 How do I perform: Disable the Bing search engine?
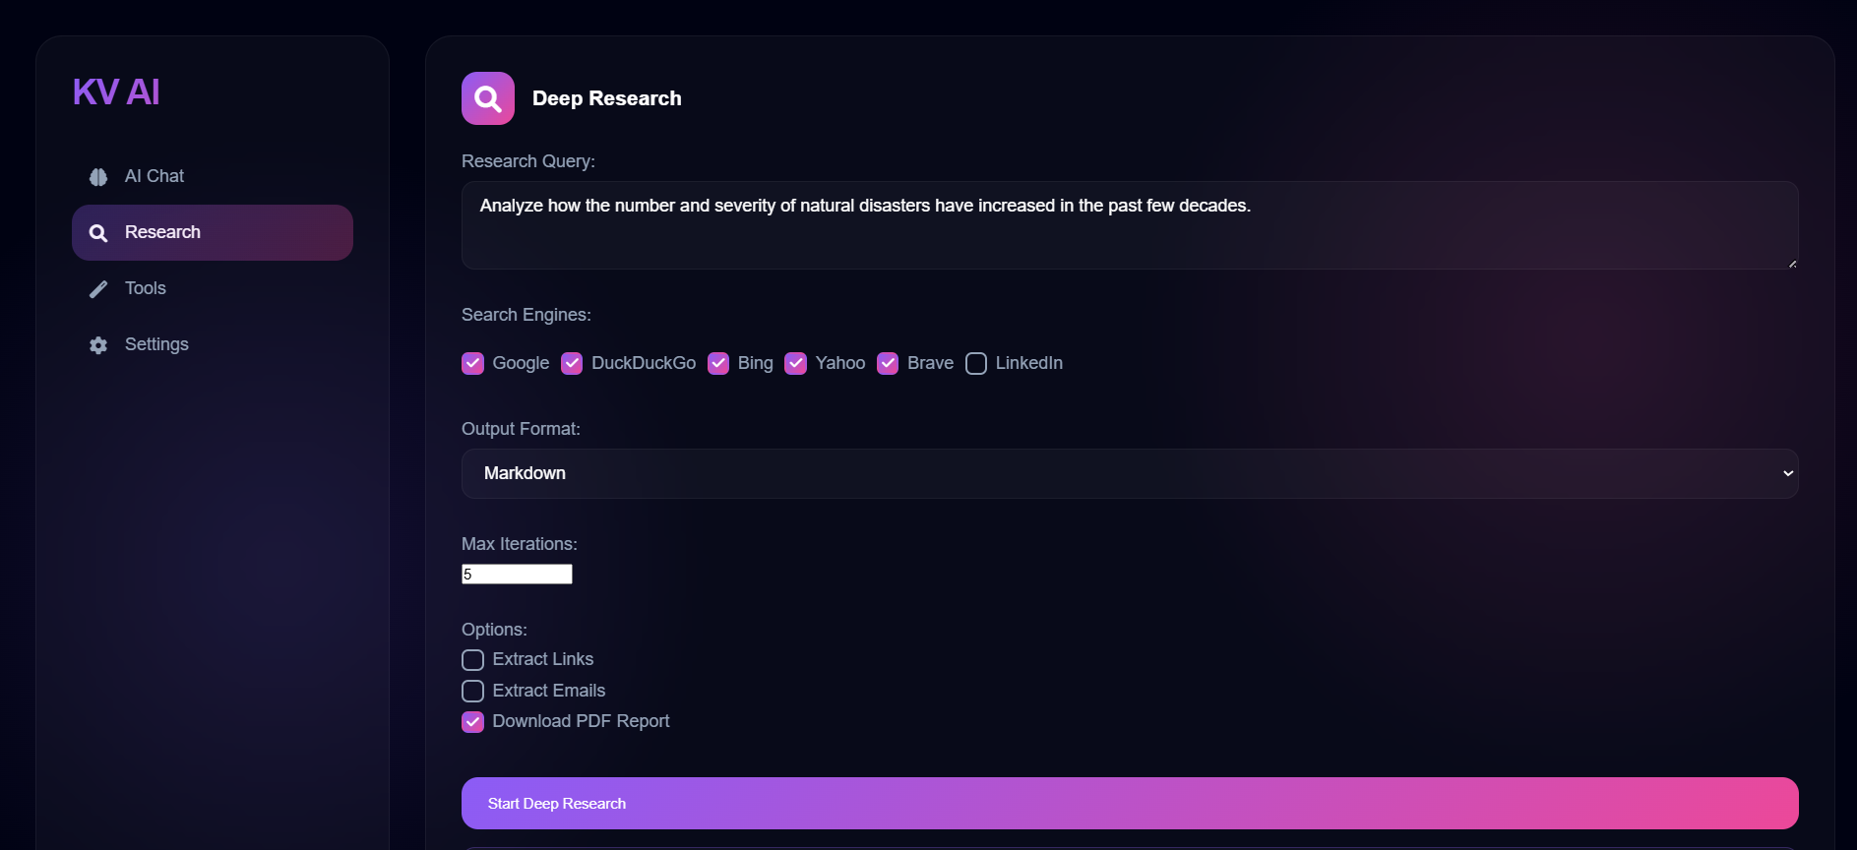pyautogui.click(x=718, y=364)
